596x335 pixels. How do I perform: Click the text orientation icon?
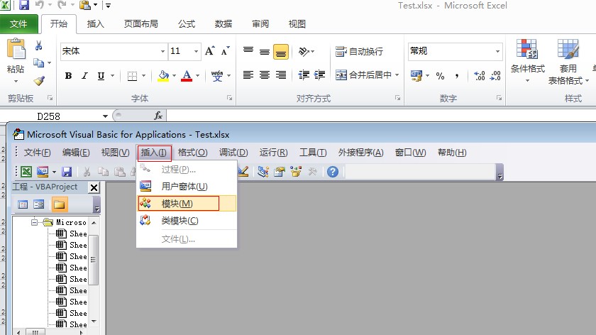[304, 51]
